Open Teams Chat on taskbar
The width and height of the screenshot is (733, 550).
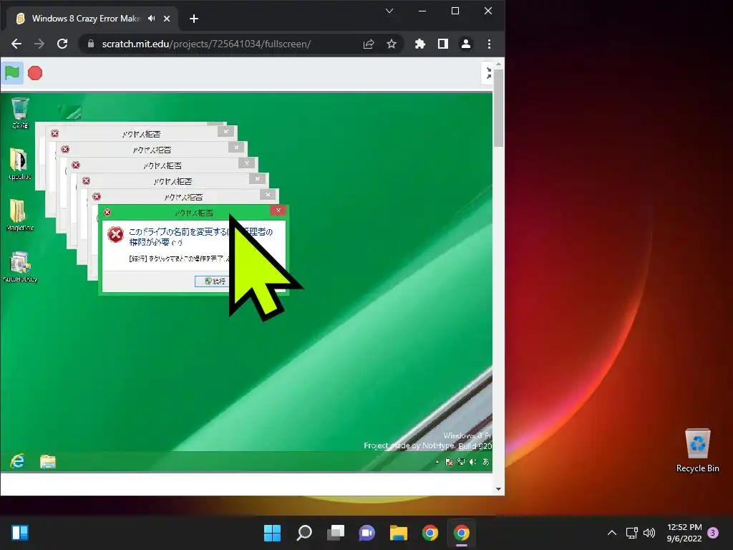[x=367, y=533]
